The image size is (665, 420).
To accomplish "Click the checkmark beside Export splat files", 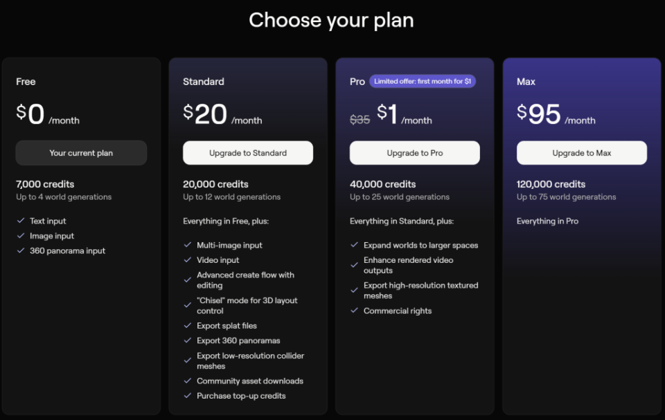I will (187, 326).
